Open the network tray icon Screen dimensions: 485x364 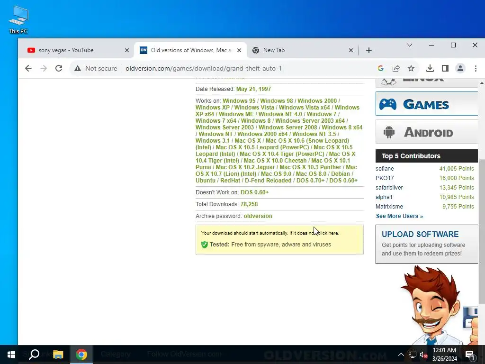coord(413,355)
